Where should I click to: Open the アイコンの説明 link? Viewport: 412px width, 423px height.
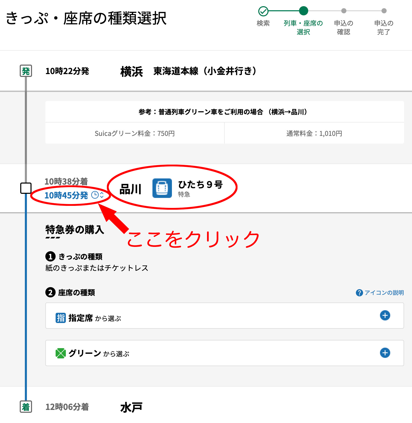point(384,293)
